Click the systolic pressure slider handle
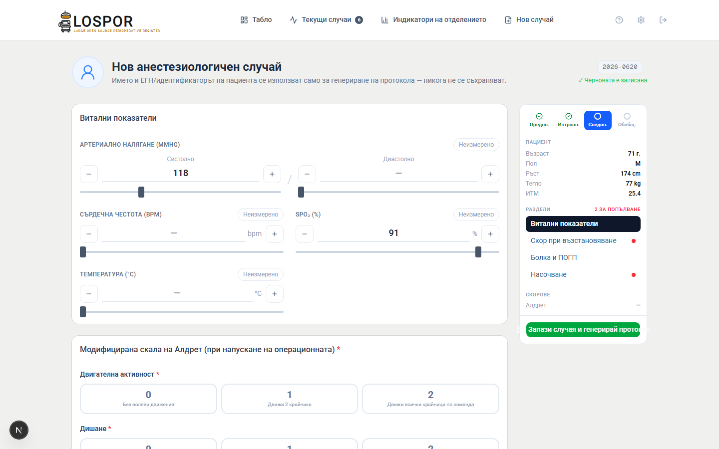The width and height of the screenshot is (719, 449). [141, 192]
